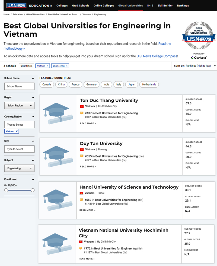This screenshot has height=266, width=217.
Task: Switch to the Grad Schools tab
Action: pyautogui.click(x=81, y=5)
